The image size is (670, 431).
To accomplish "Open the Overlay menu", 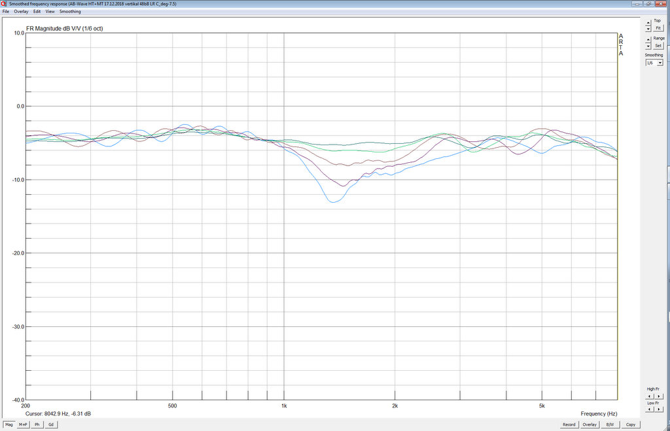I will pyautogui.click(x=21, y=12).
